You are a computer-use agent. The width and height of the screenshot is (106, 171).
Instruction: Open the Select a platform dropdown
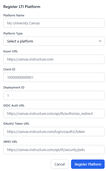point(54,41)
